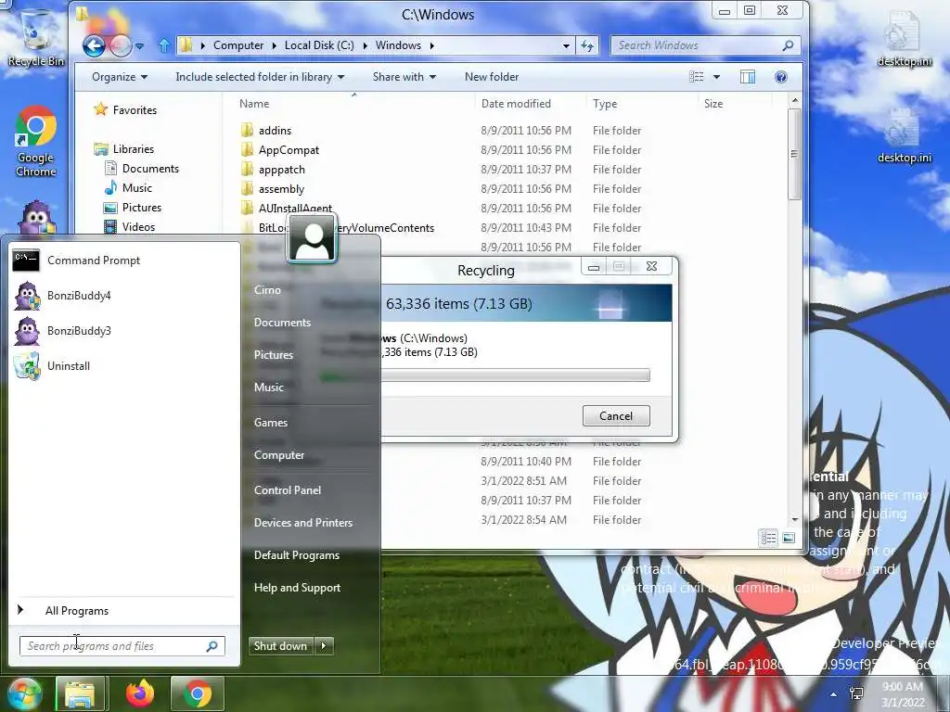Go up one folder level
Image resolution: width=950 pixels, height=712 pixels.
coord(163,45)
